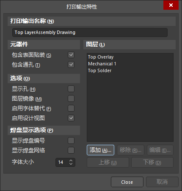Click 编辑 (E)... button
The width and height of the screenshot is (182, 191).
160,150
